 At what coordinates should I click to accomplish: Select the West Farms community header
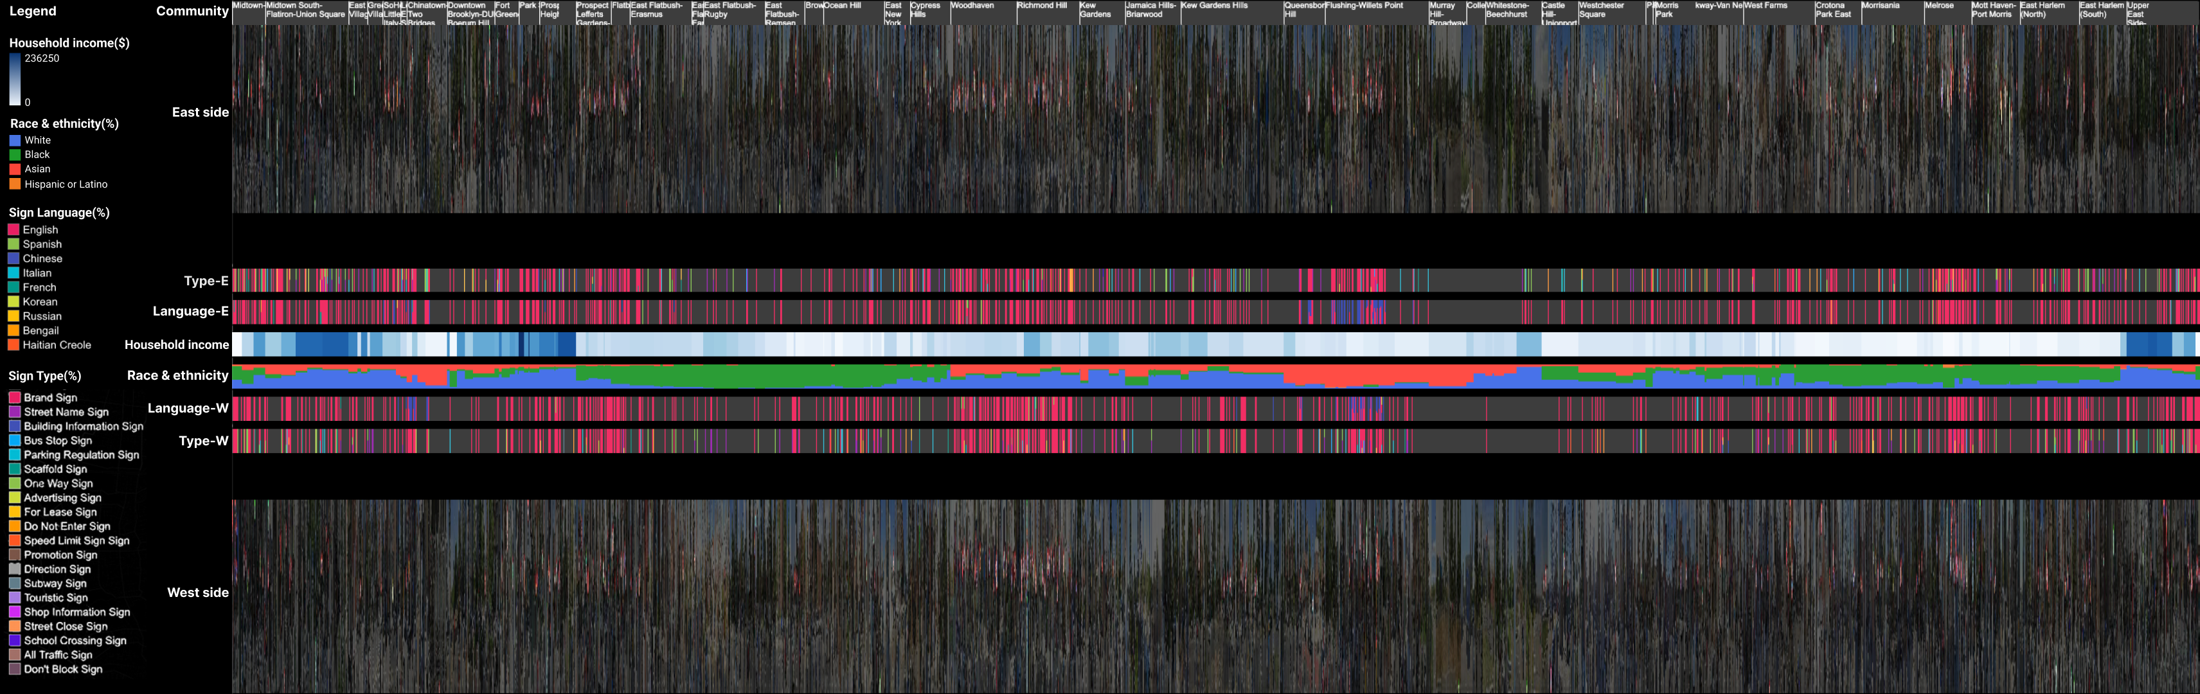[x=1779, y=12]
